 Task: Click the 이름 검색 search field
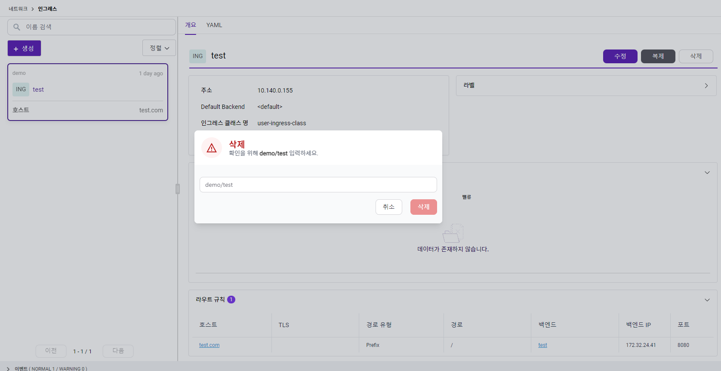tap(92, 27)
